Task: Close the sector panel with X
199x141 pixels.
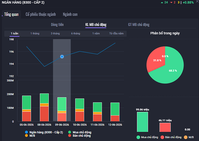Action: (198, 1)
